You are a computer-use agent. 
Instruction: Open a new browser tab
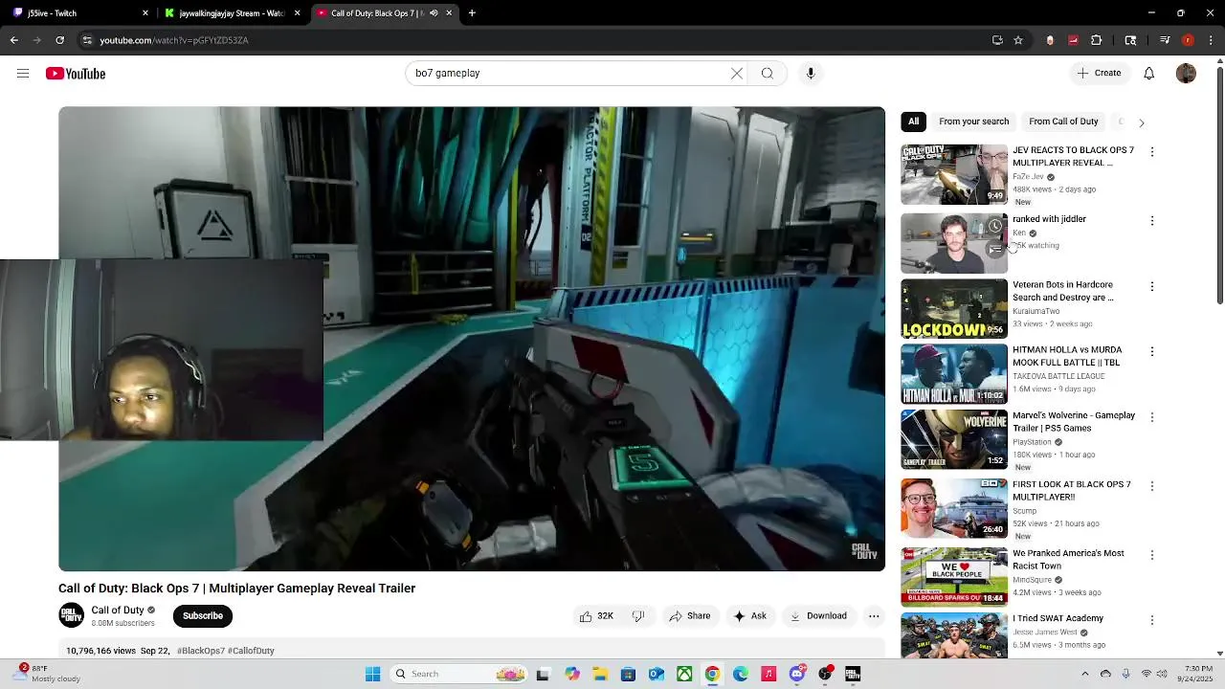(472, 13)
